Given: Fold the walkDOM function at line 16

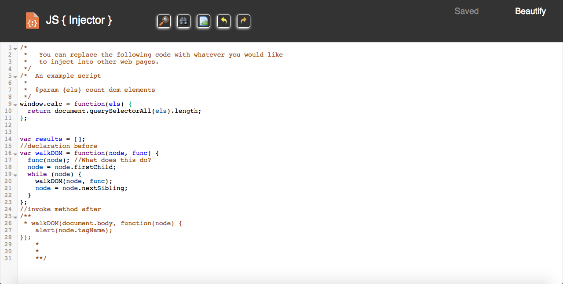Looking at the screenshot, I should [x=15, y=153].
